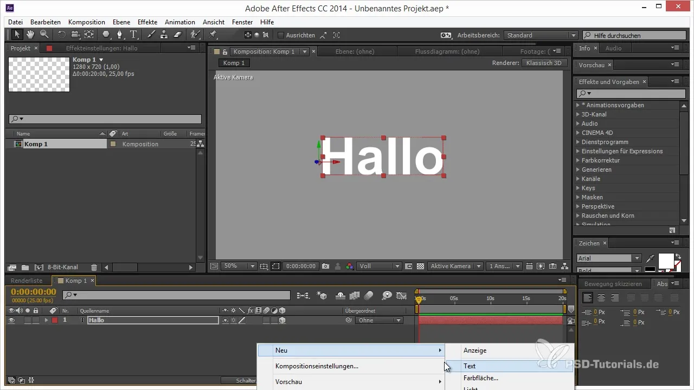
Task: Switch to the Audio panel tab
Action: click(613, 48)
